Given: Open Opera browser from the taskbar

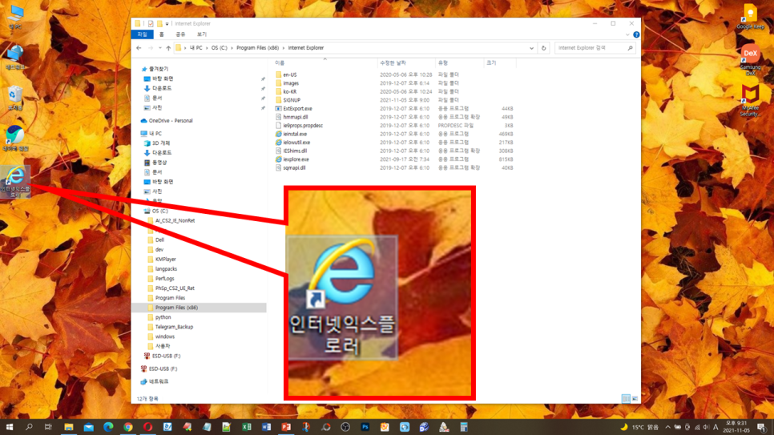Looking at the screenshot, I should point(147,427).
